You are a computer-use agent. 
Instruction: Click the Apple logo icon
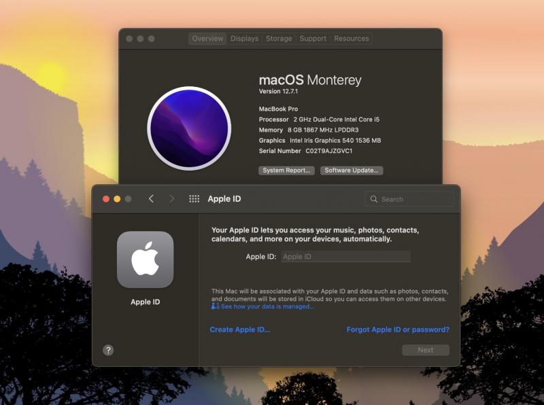146,260
